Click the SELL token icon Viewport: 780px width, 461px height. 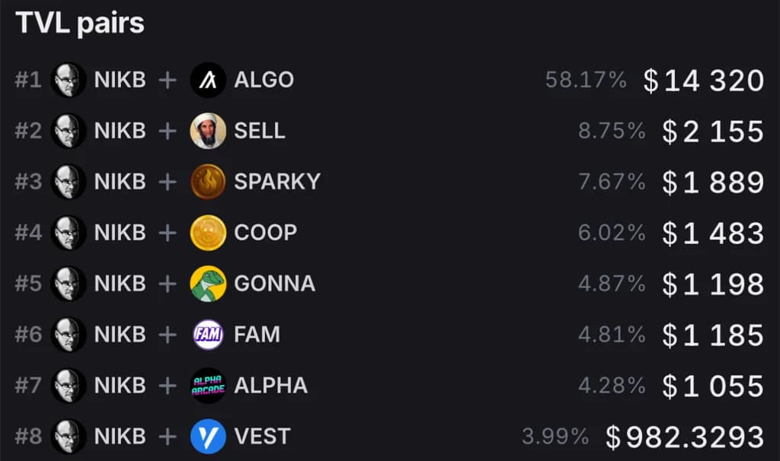point(208,131)
